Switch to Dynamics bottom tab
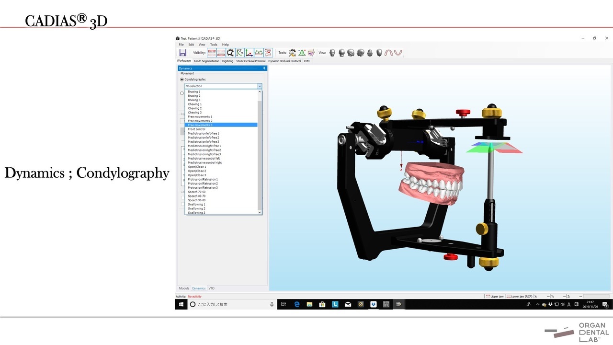613x345 pixels. [x=199, y=288]
